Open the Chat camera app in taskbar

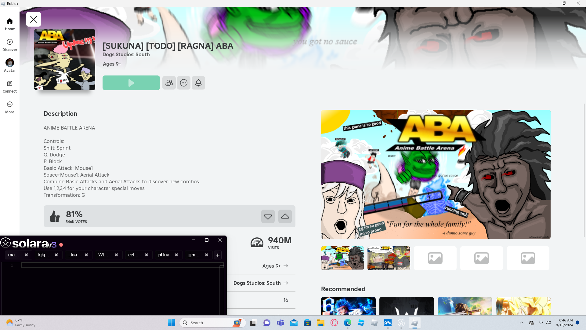(267, 323)
